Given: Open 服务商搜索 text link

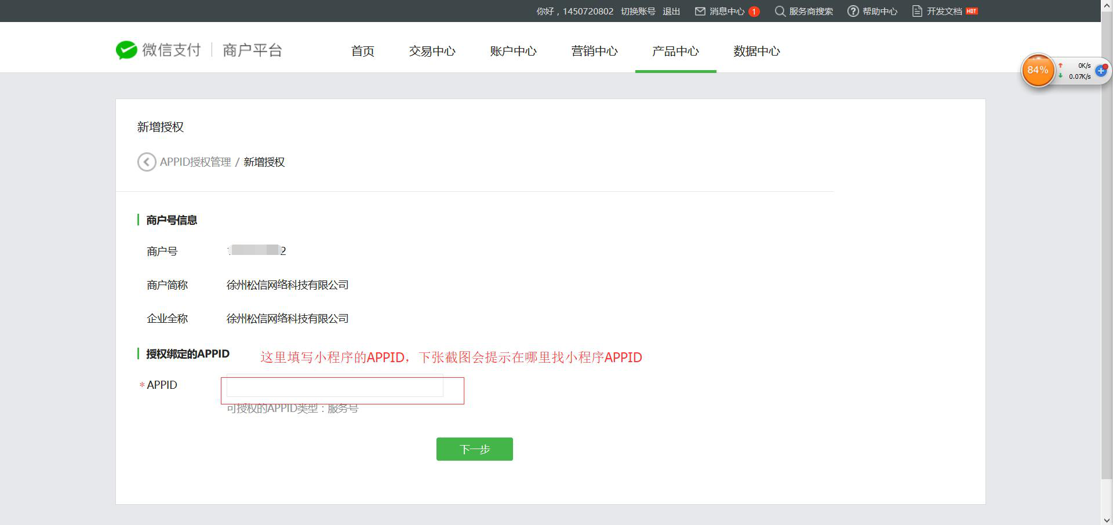Looking at the screenshot, I should 811,11.
